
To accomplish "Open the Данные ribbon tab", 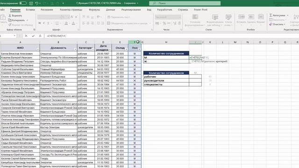I will pos(110,10).
